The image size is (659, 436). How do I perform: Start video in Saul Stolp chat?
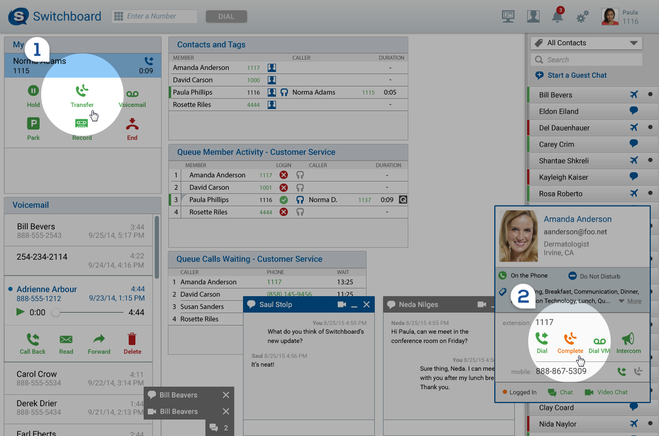pyautogui.click(x=341, y=304)
